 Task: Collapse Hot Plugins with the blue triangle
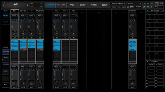pos(163,10)
